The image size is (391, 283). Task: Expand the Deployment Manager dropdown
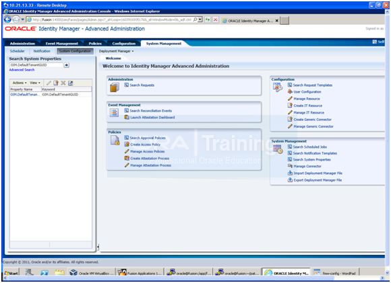[x=116, y=51]
